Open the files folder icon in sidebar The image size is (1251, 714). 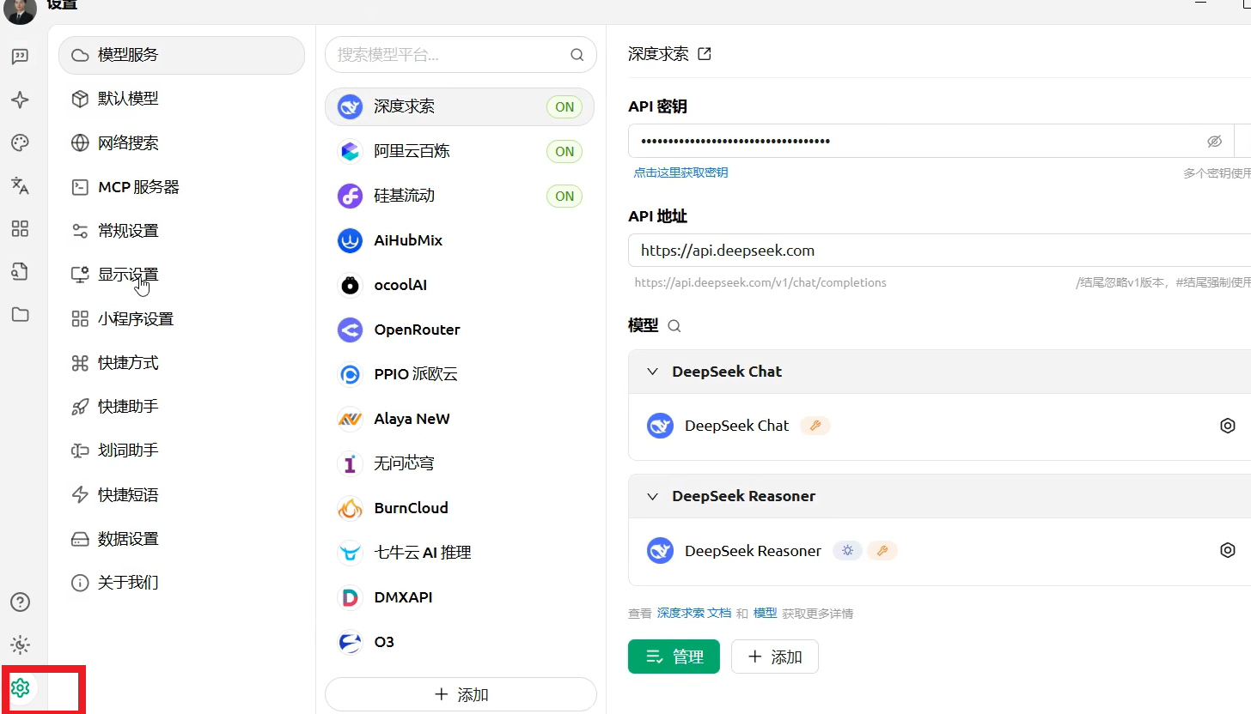[20, 315]
